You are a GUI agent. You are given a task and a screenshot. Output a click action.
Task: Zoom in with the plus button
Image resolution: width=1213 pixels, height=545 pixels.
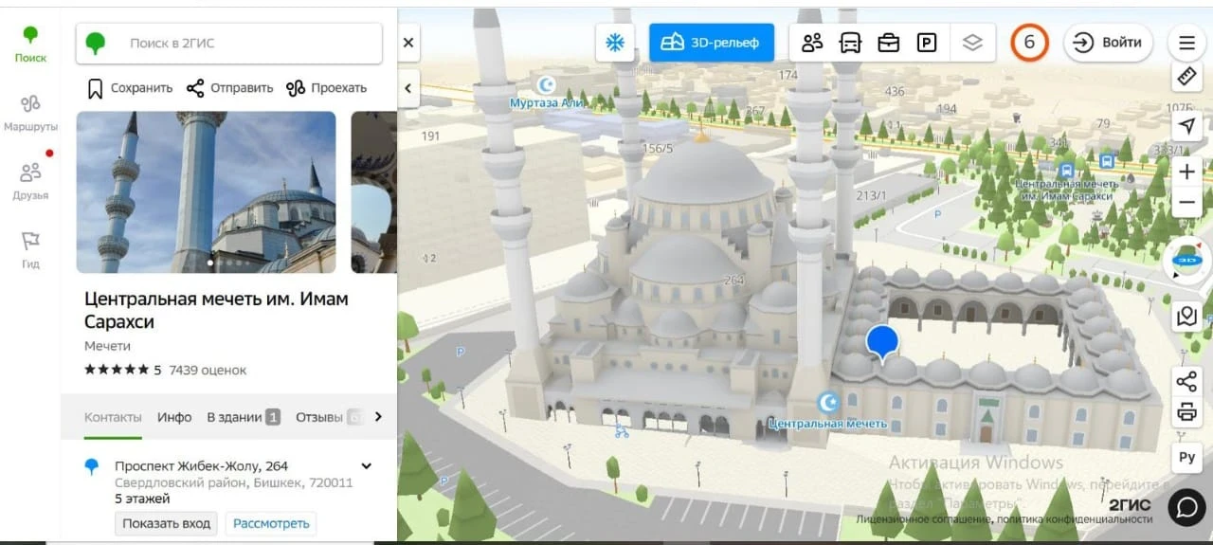point(1186,172)
